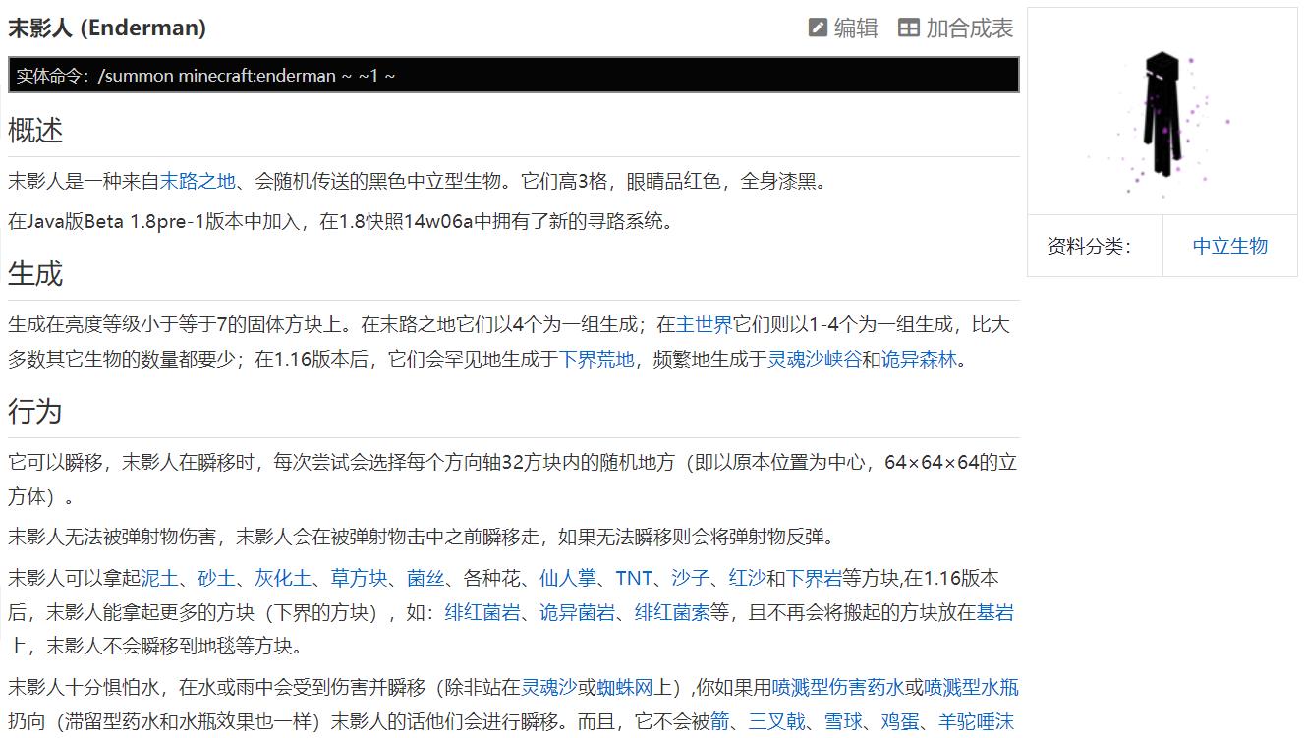
Task: Follow the 末路之地 link in 概述
Action: pyautogui.click(x=198, y=181)
